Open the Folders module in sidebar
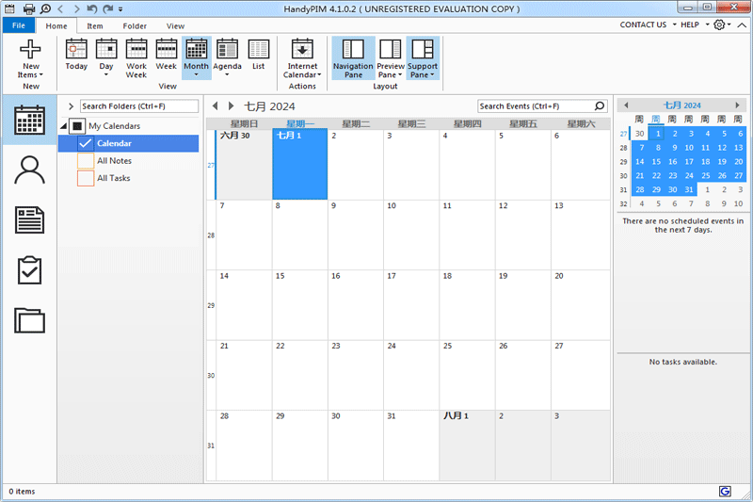 point(29,320)
